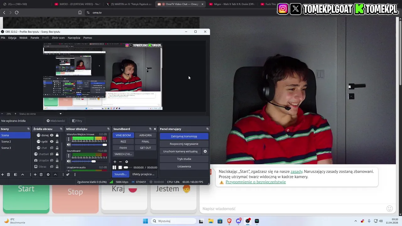Image resolution: width=402 pixels, height=226 pixels.
Task: Open Soundboard settings gear icon
Action: (x=127, y=162)
